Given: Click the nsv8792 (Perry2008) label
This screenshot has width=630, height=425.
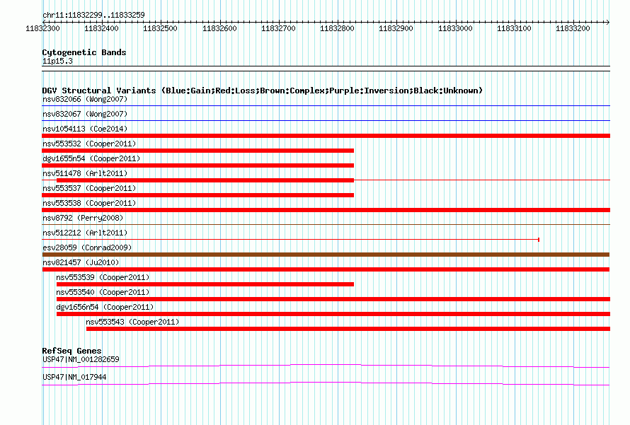Looking at the screenshot, I should 83,218.
